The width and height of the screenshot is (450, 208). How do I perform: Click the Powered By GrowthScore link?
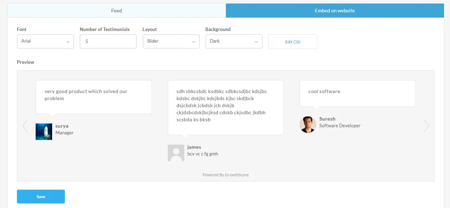click(x=226, y=175)
